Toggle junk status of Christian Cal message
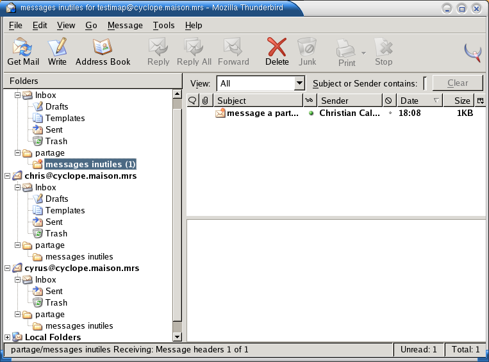Viewport: 489px width, 362px height. coord(390,113)
